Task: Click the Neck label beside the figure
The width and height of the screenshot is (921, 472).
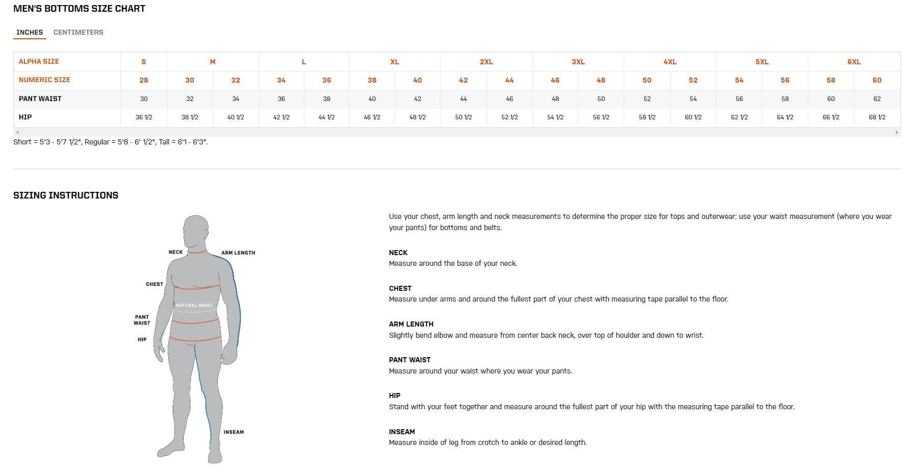Action: coord(175,252)
